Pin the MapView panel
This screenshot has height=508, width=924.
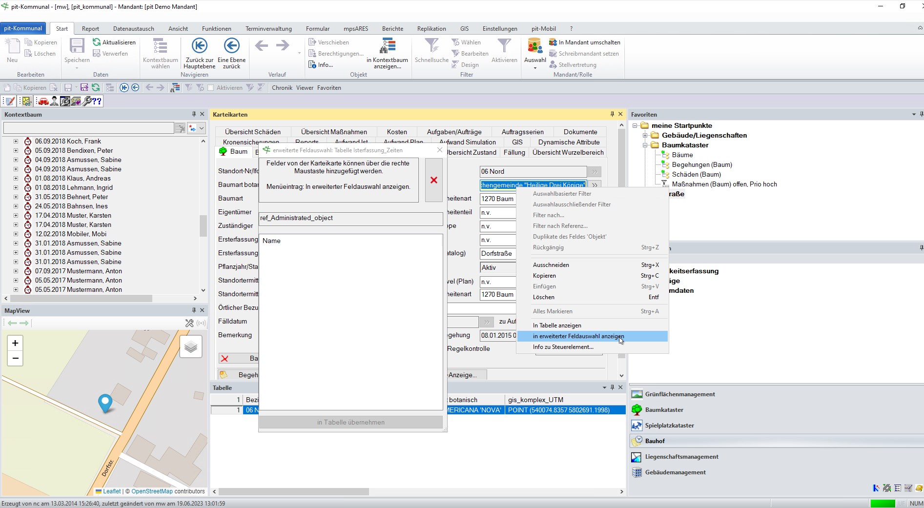(x=194, y=310)
